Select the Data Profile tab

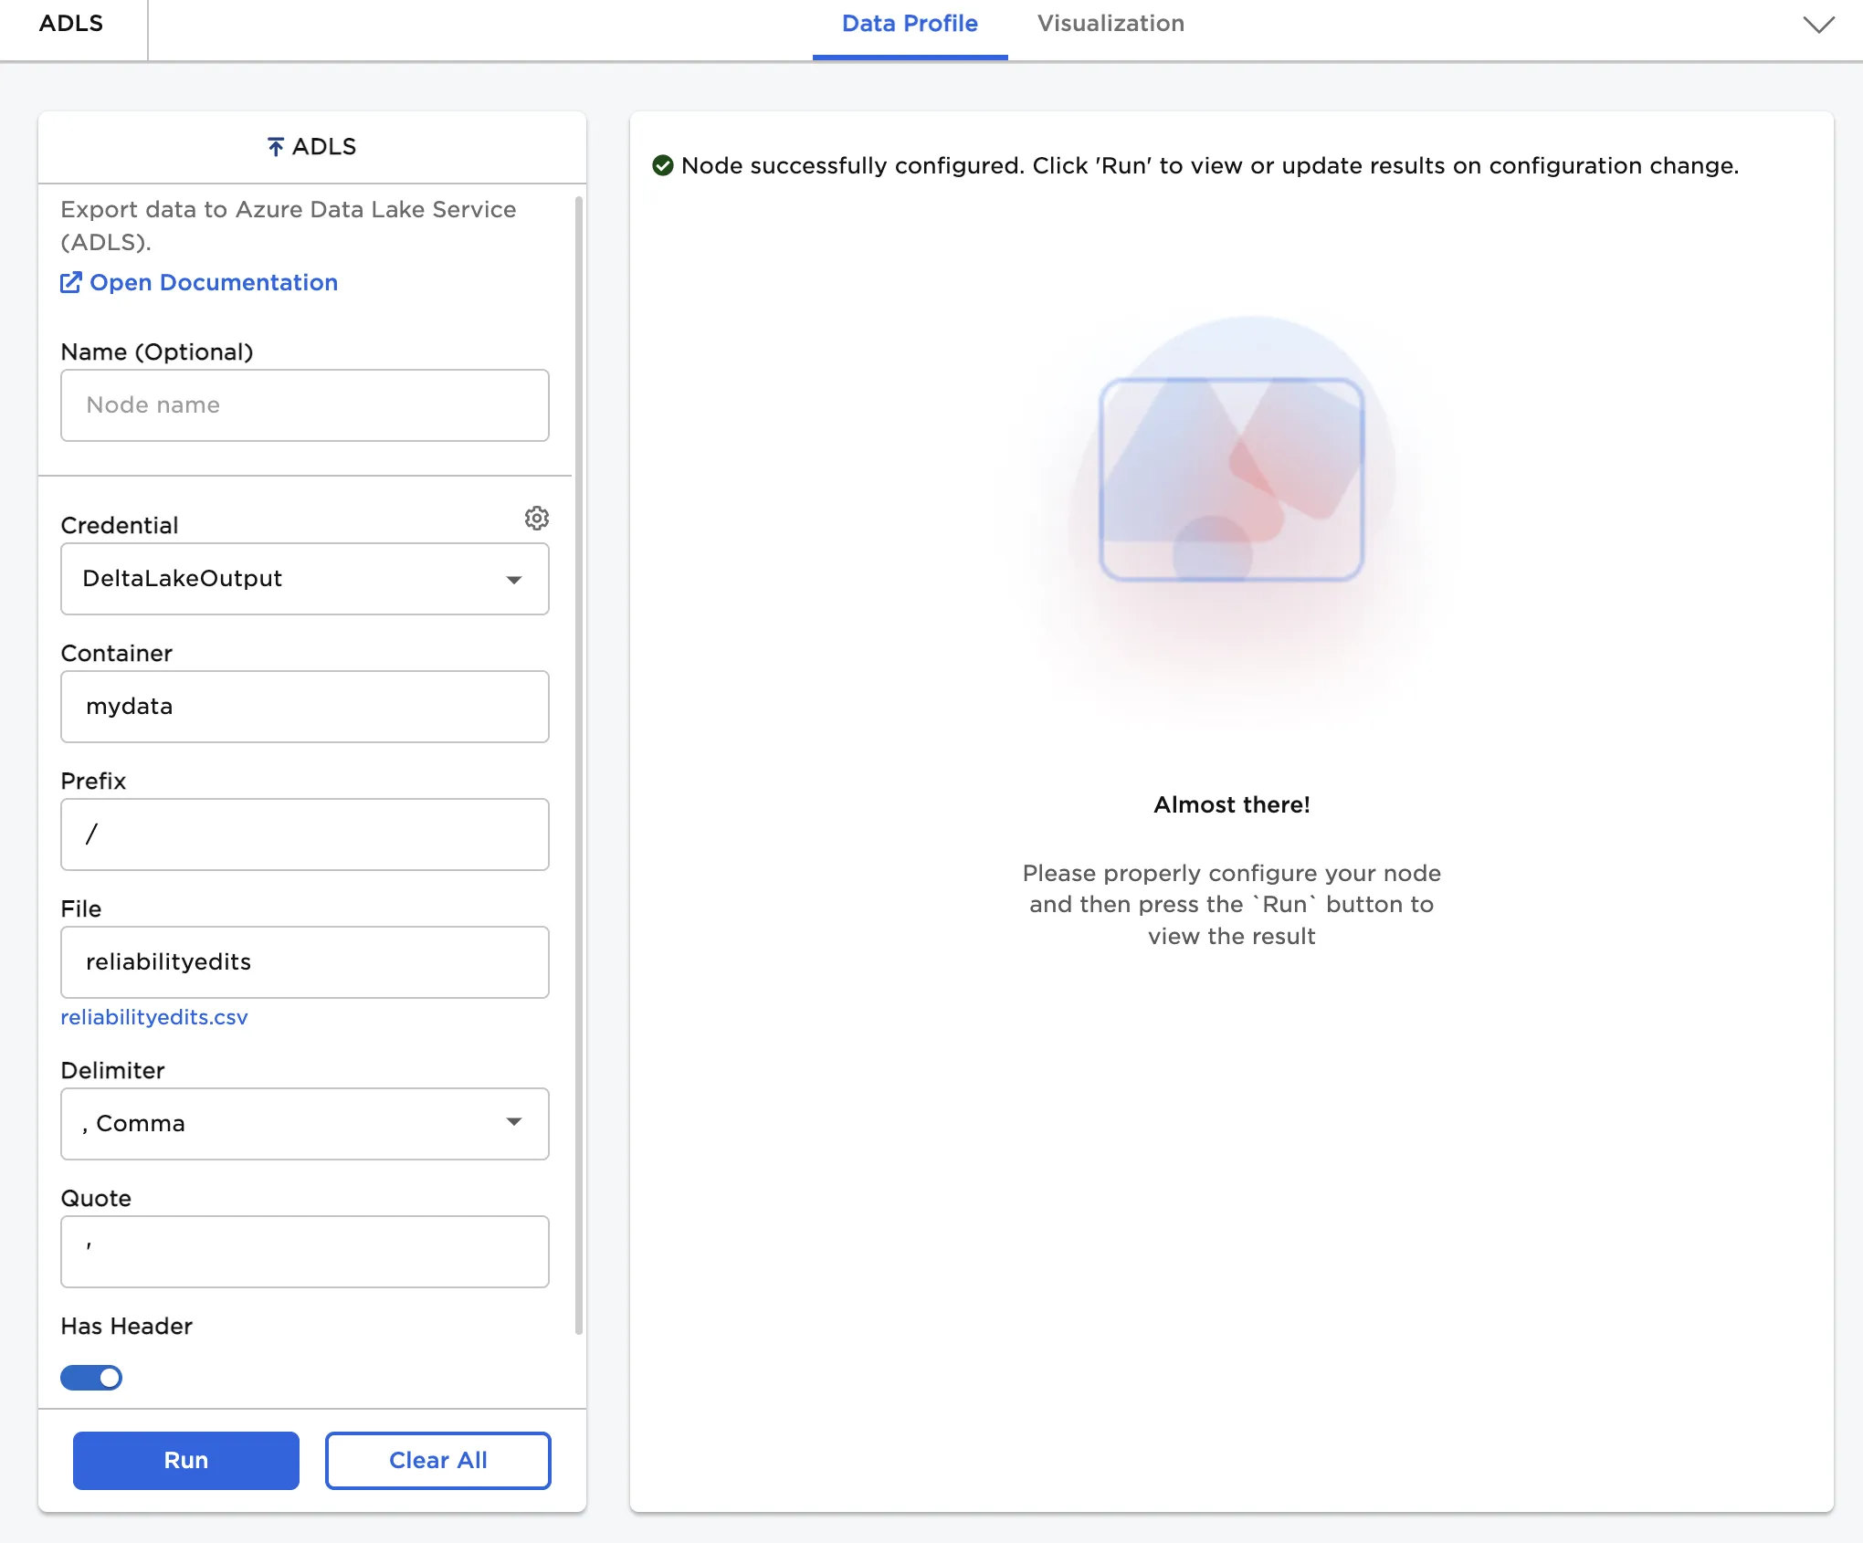coord(910,24)
